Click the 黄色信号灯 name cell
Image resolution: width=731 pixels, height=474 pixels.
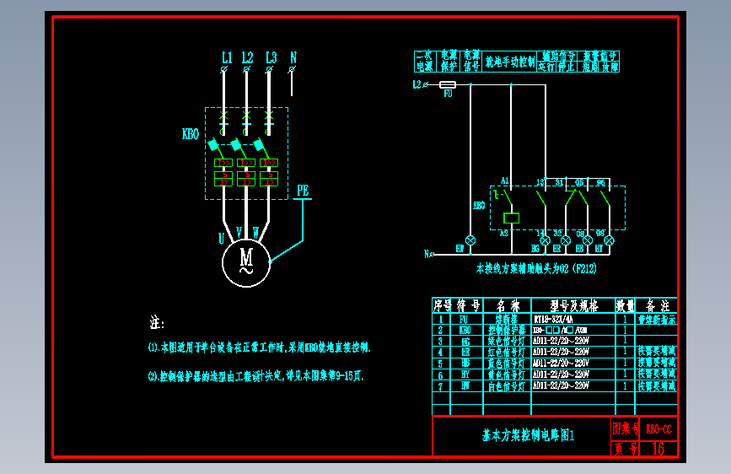click(506, 374)
